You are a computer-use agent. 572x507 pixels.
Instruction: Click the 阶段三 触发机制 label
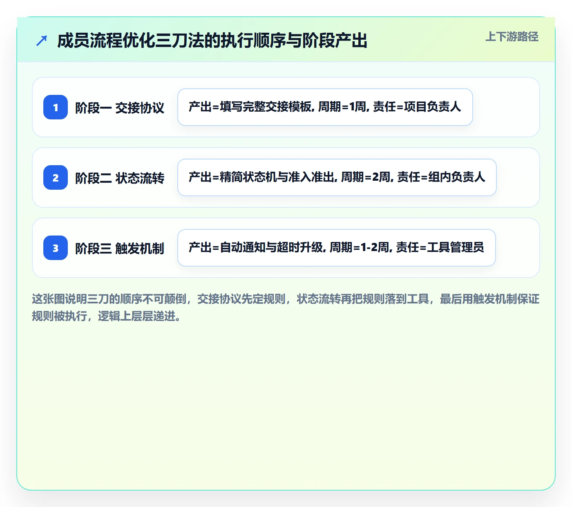[120, 248]
